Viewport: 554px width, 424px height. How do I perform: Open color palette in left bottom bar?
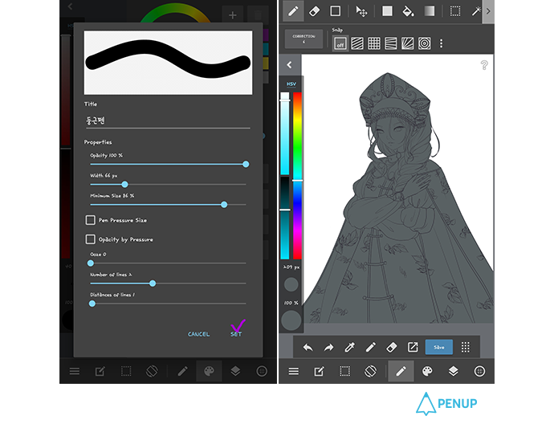coord(210,371)
